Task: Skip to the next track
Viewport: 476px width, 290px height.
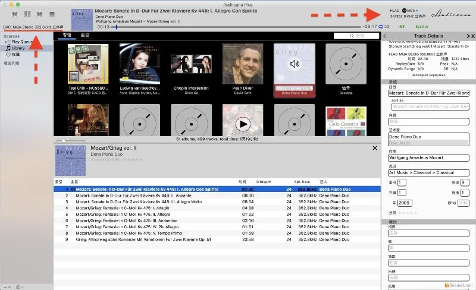Action: tap(39, 14)
